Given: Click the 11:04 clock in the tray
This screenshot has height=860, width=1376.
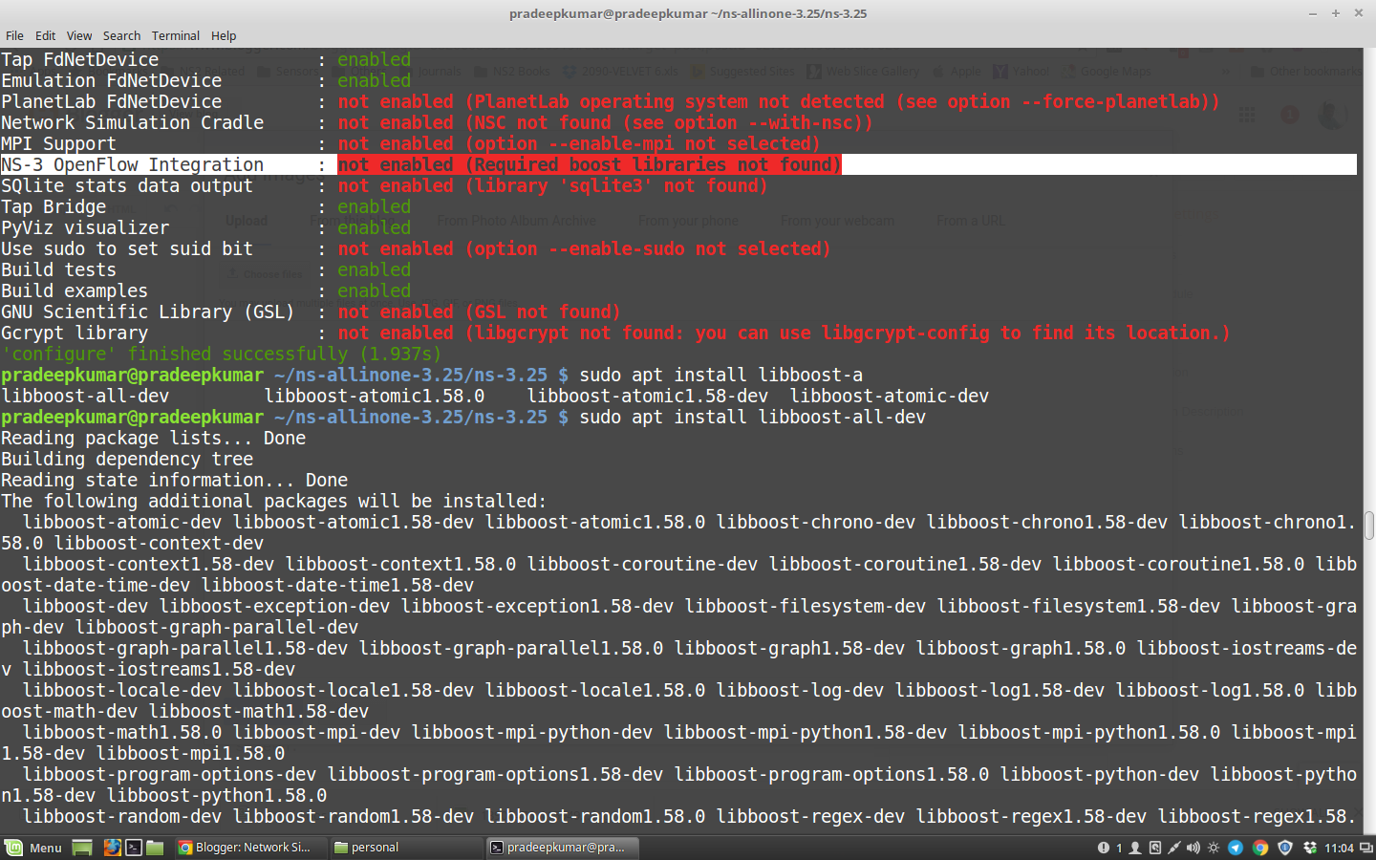Looking at the screenshot, I should pyautogui.click(x=1339, y=849).
